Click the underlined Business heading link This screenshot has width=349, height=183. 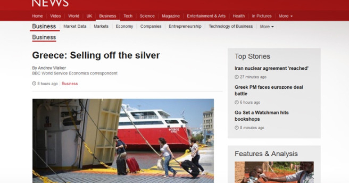[x=44, y=37]
